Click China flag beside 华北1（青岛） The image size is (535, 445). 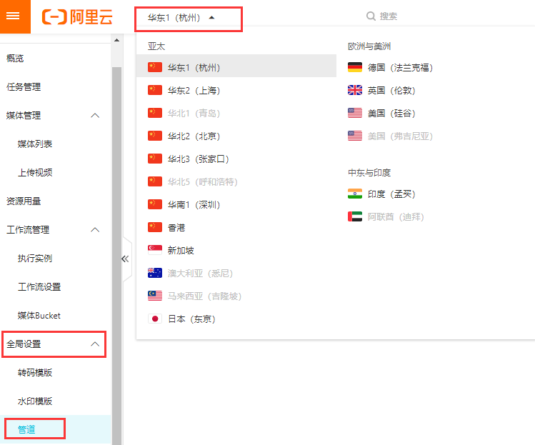155,113
